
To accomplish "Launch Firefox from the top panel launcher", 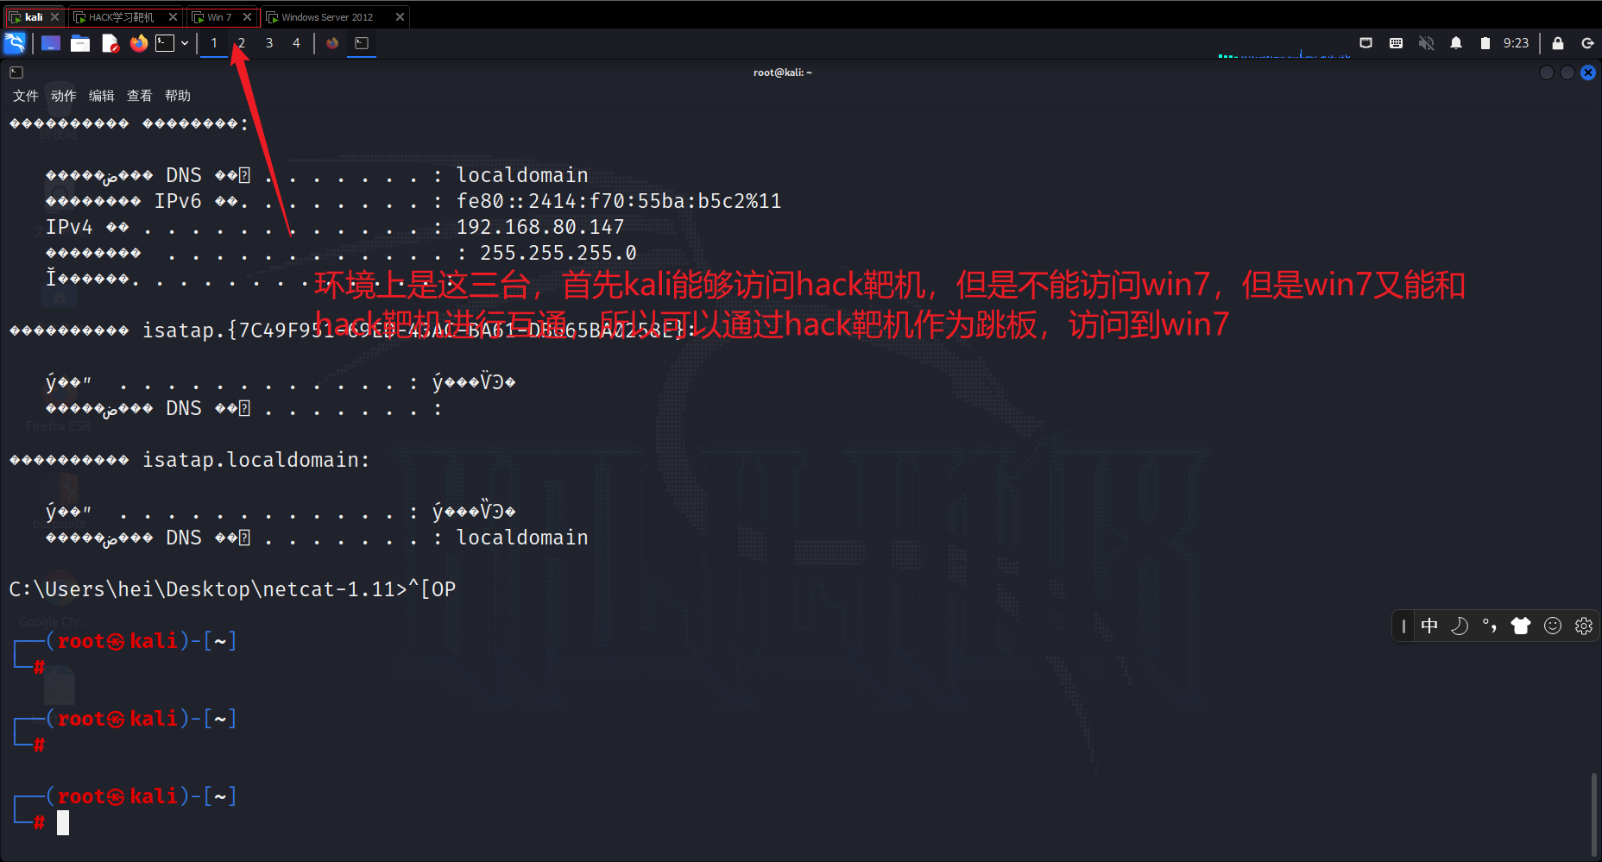I will click(x=139, y=42).
